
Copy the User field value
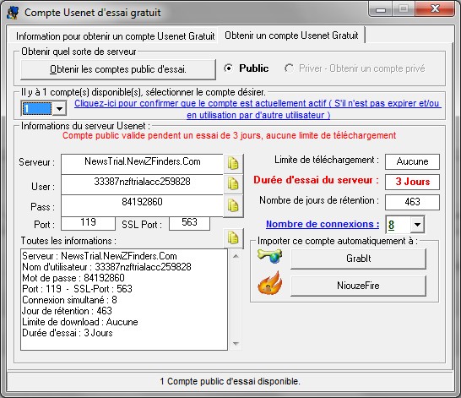point(233,184)
